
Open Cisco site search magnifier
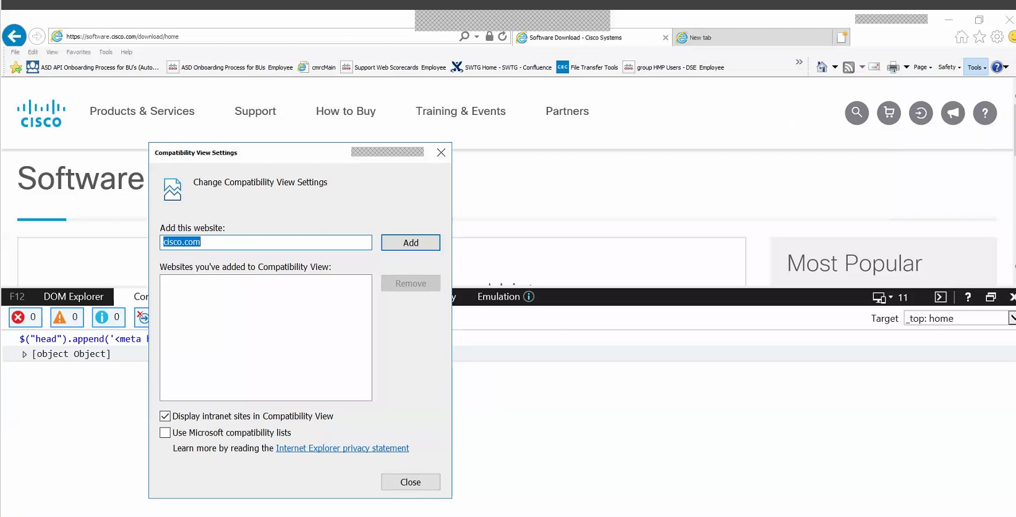[x=856, y=112]
